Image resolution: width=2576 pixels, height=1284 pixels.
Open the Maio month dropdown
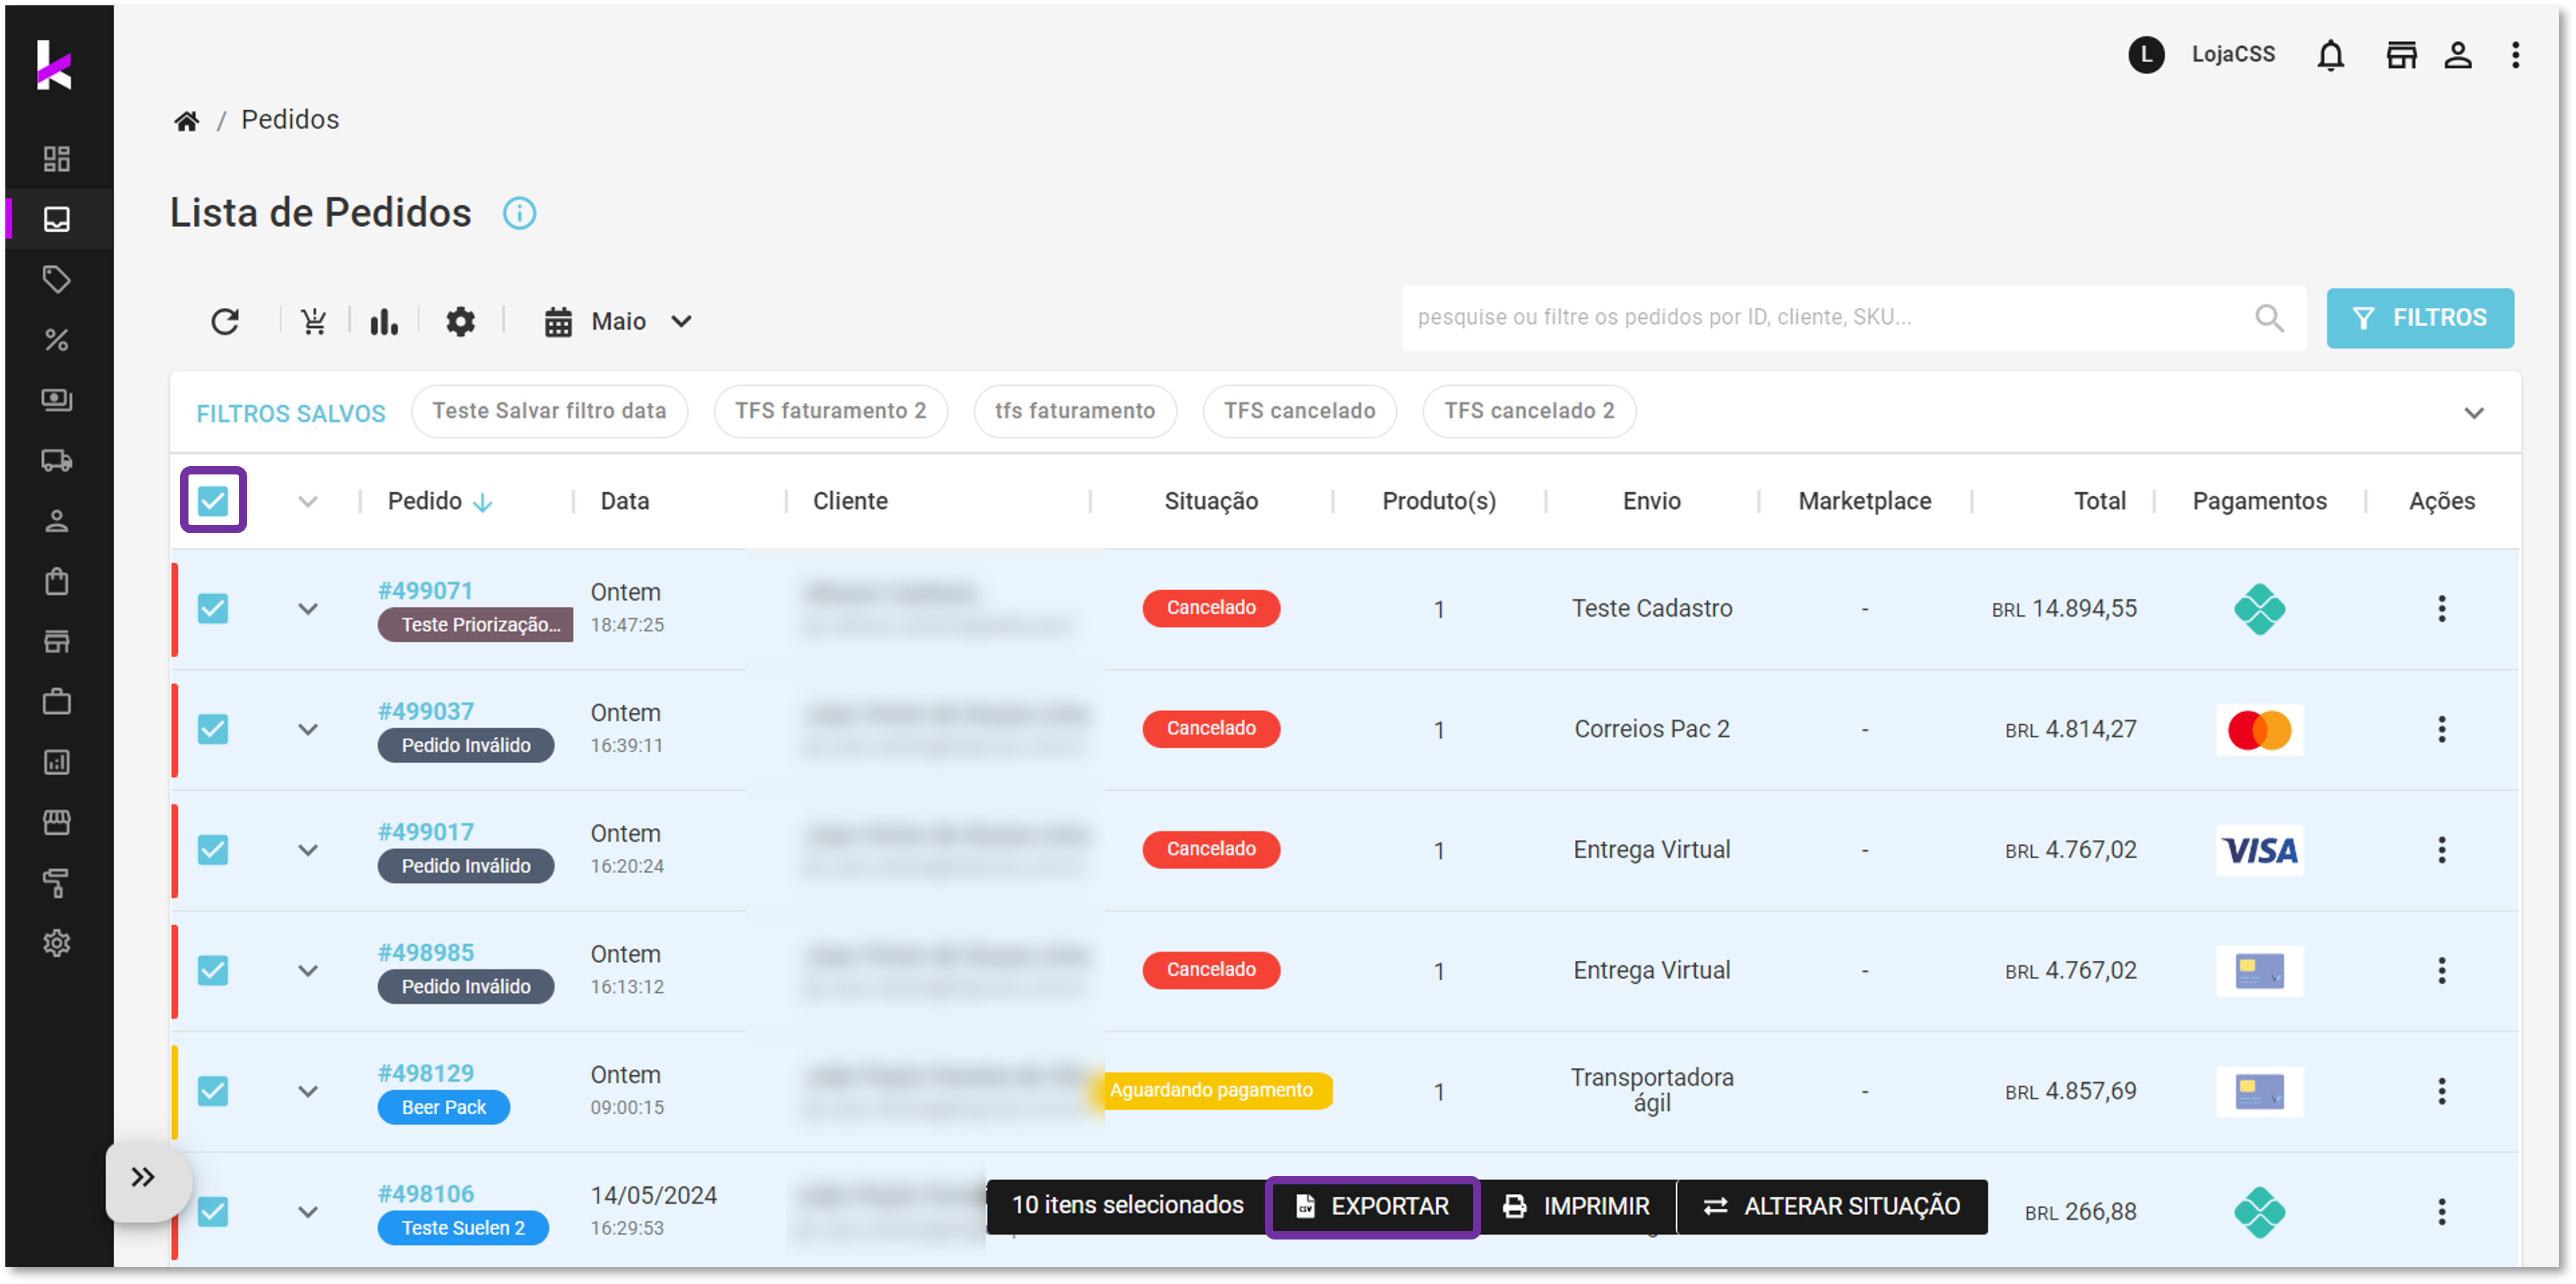pos(618,321)
